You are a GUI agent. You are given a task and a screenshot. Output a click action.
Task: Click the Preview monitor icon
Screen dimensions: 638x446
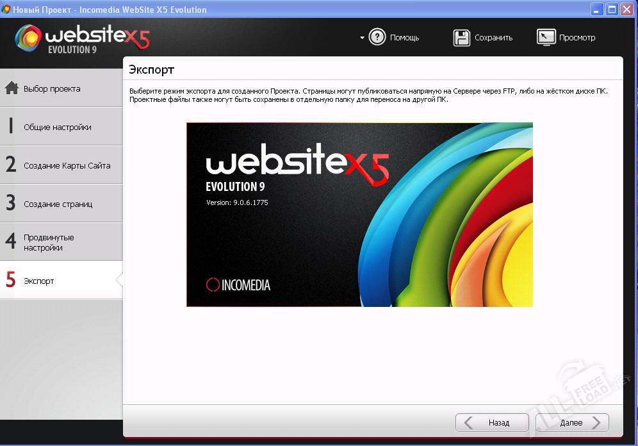click(x=546, y=37)
